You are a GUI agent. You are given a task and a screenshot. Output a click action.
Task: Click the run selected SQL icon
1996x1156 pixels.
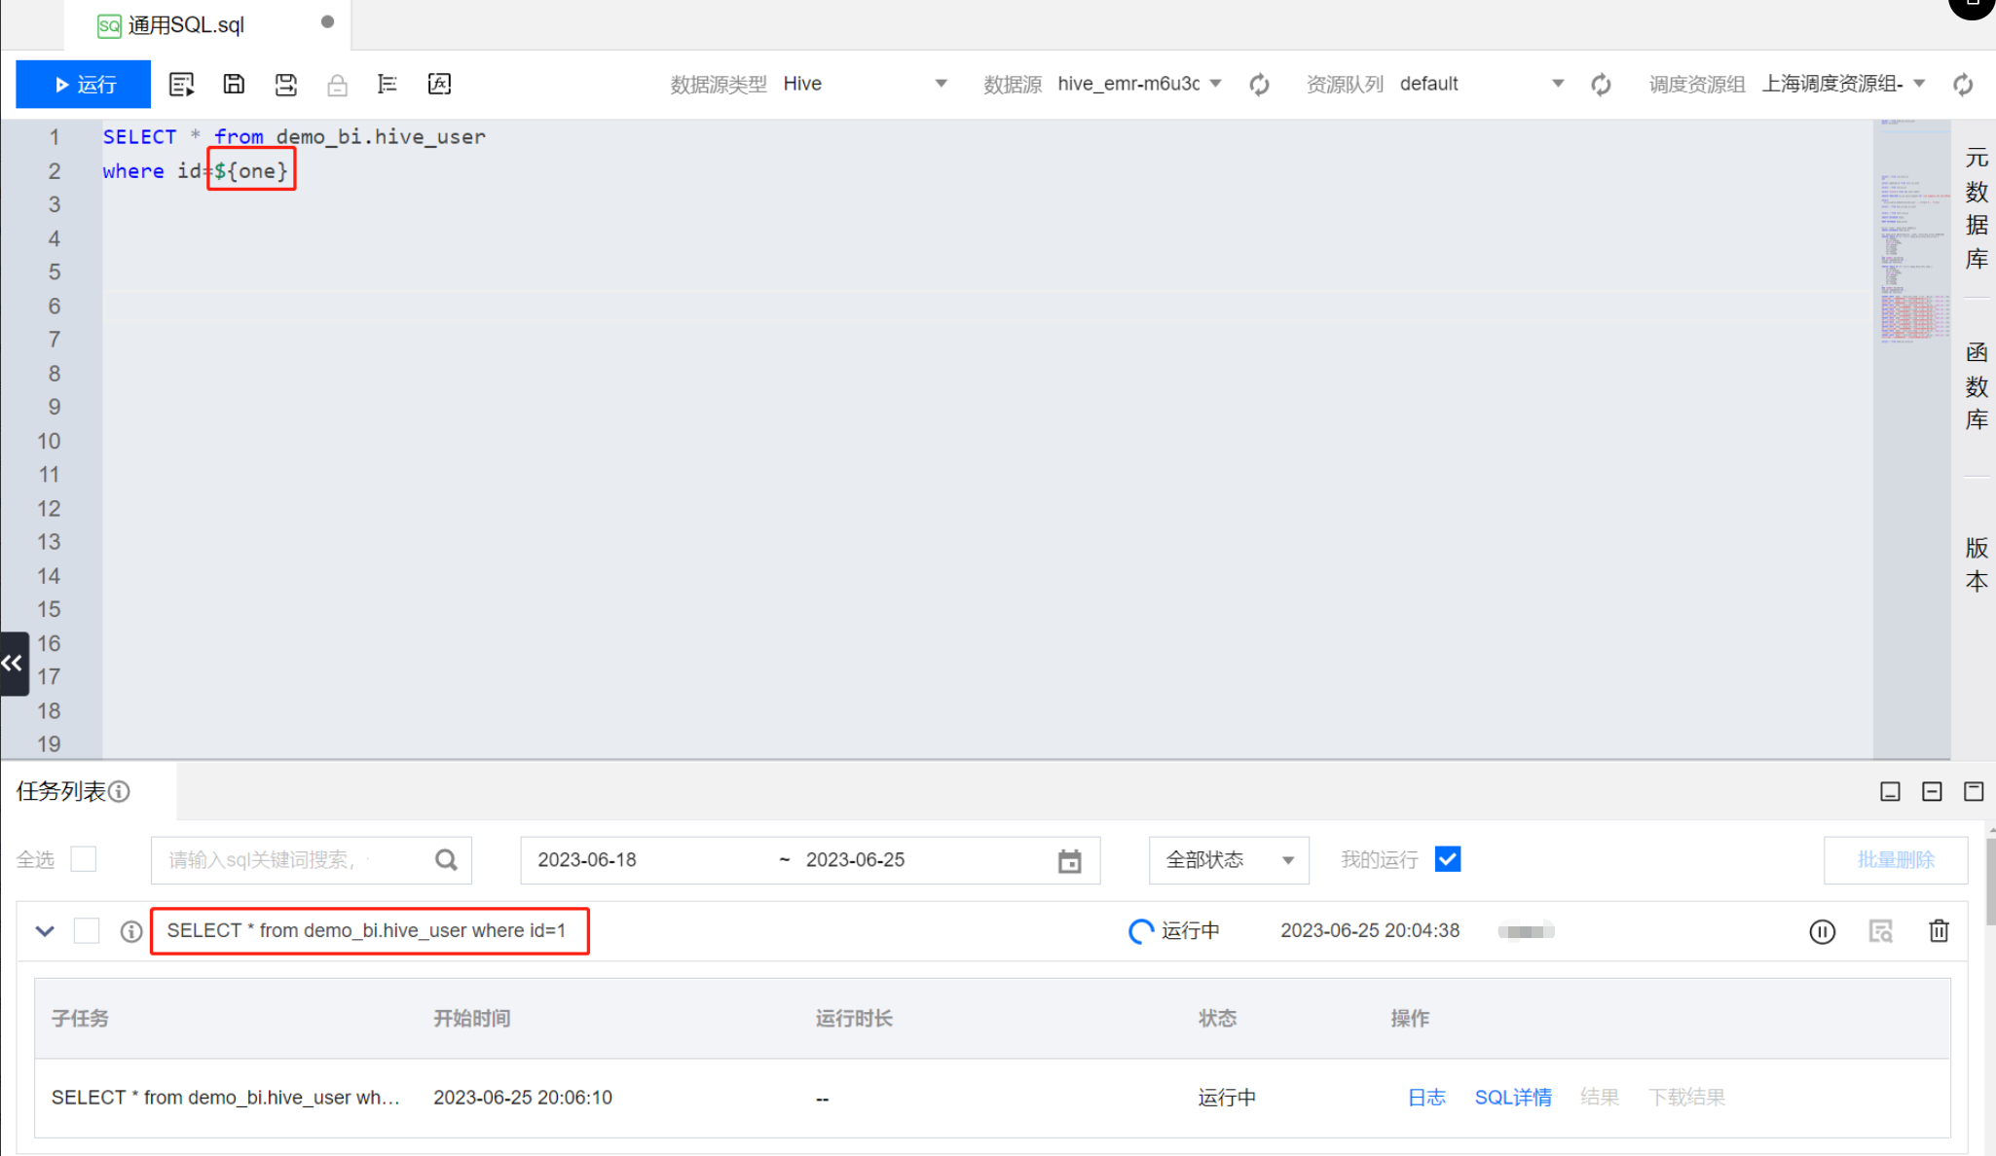[181, 85]
